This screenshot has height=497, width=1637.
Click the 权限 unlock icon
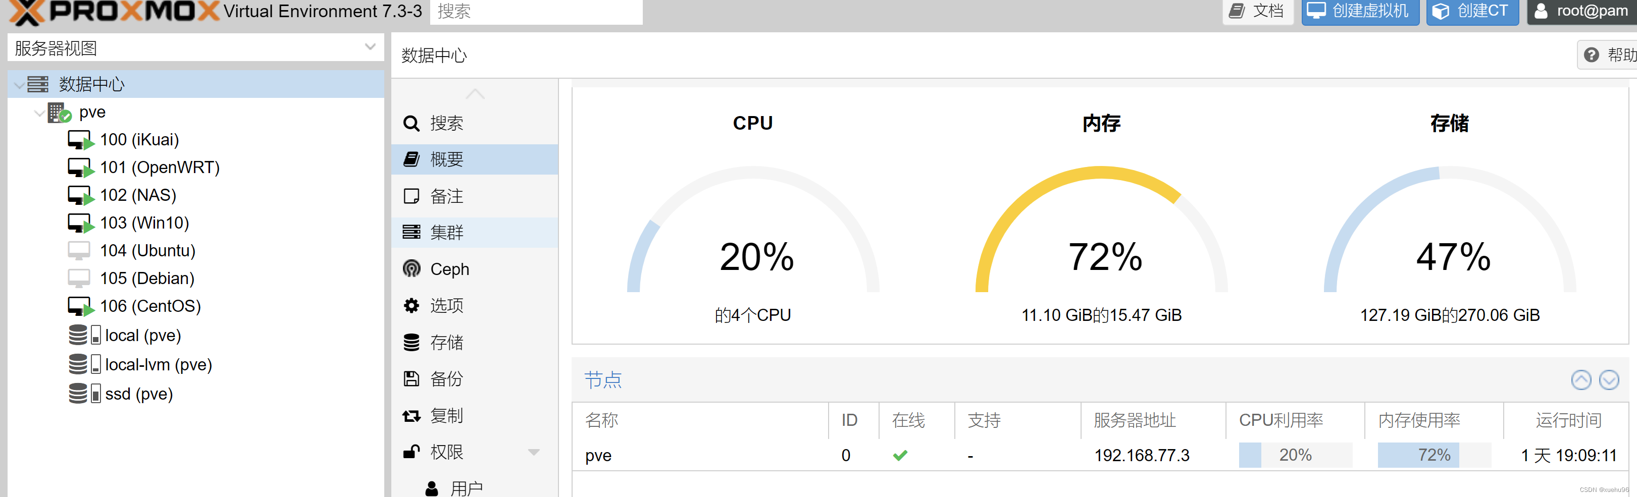pyautogui.click(x=411, y=452)
